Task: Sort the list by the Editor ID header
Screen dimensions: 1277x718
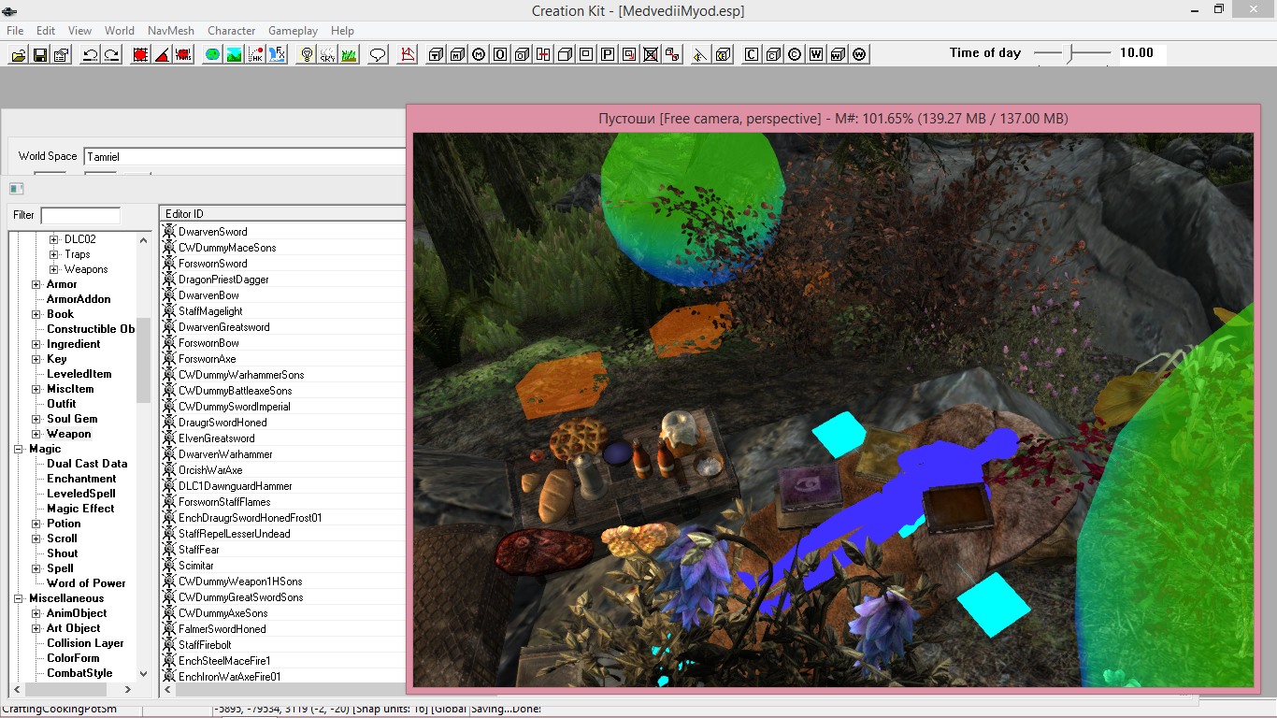Action: [x=280, y=214]
